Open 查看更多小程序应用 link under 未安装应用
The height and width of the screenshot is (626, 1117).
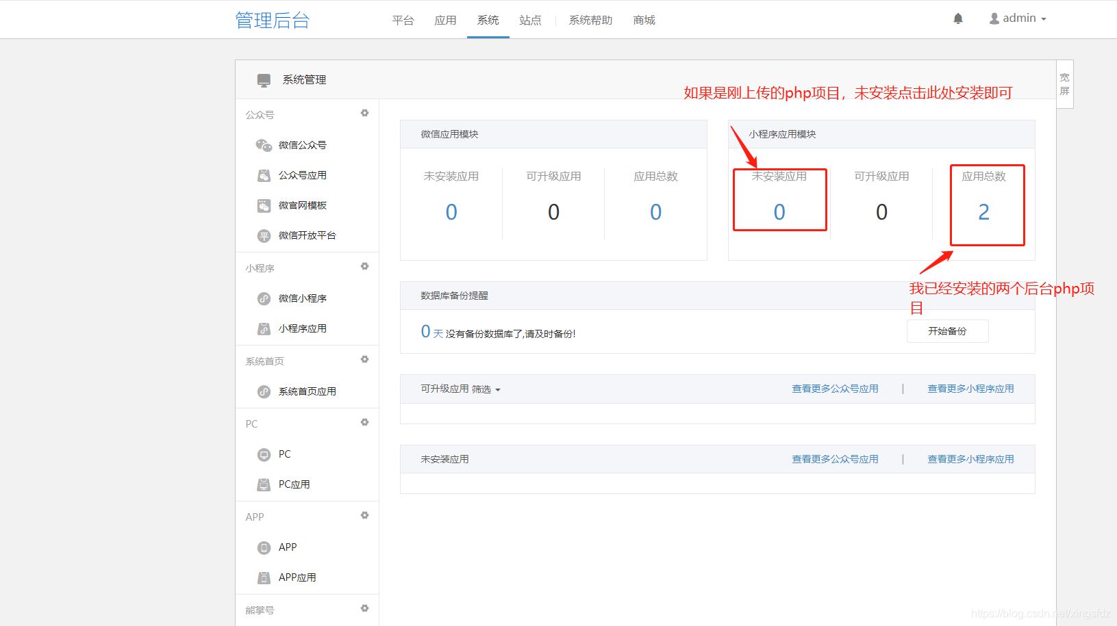[x=970, y=459]
